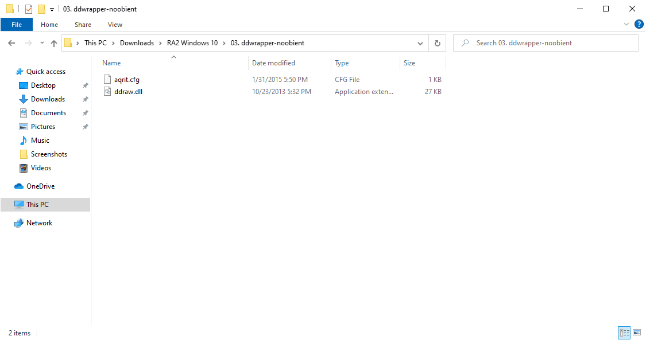This screenshot has height=340, width=646.
Task: Open the View ribbon tab
Action: (115, 25)
